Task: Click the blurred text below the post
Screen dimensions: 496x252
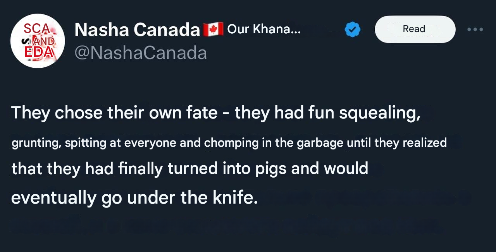Action: click(225, 226)
